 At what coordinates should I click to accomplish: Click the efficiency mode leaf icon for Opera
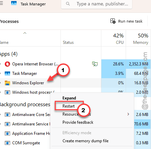click(95, 64)
